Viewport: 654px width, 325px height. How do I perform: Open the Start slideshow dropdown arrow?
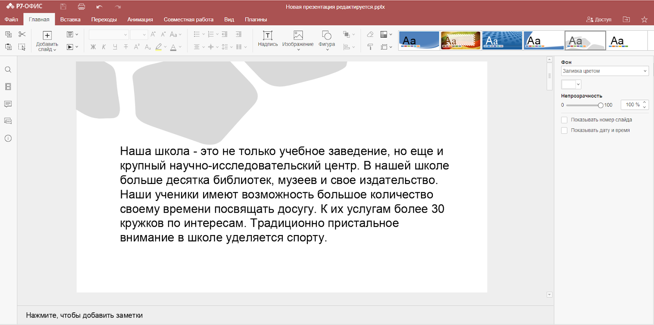coord(77,47)
